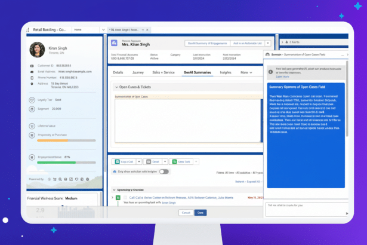Expand the Alerts panel chevron
The height and width of the screenshot is (245, 367).
[x=282, y=42]
